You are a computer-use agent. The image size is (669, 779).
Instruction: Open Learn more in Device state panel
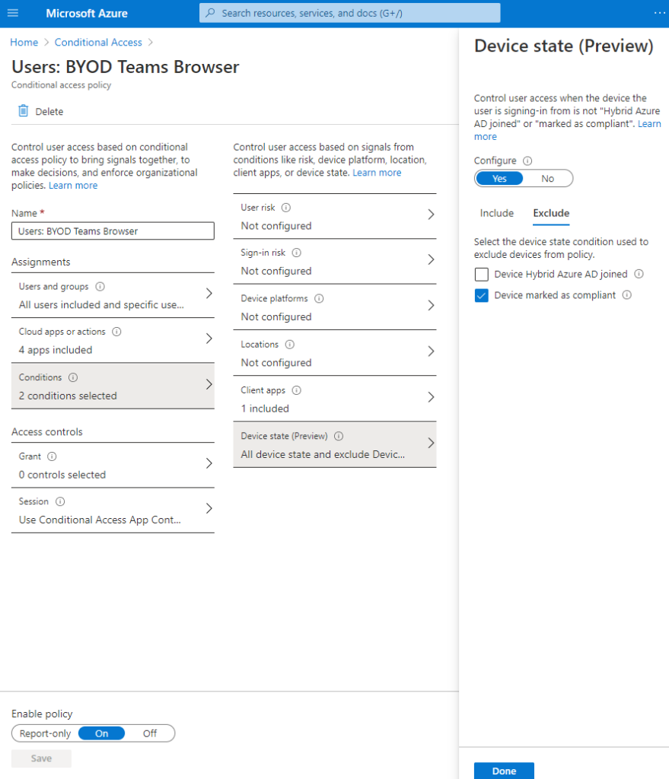coord(650,124)
